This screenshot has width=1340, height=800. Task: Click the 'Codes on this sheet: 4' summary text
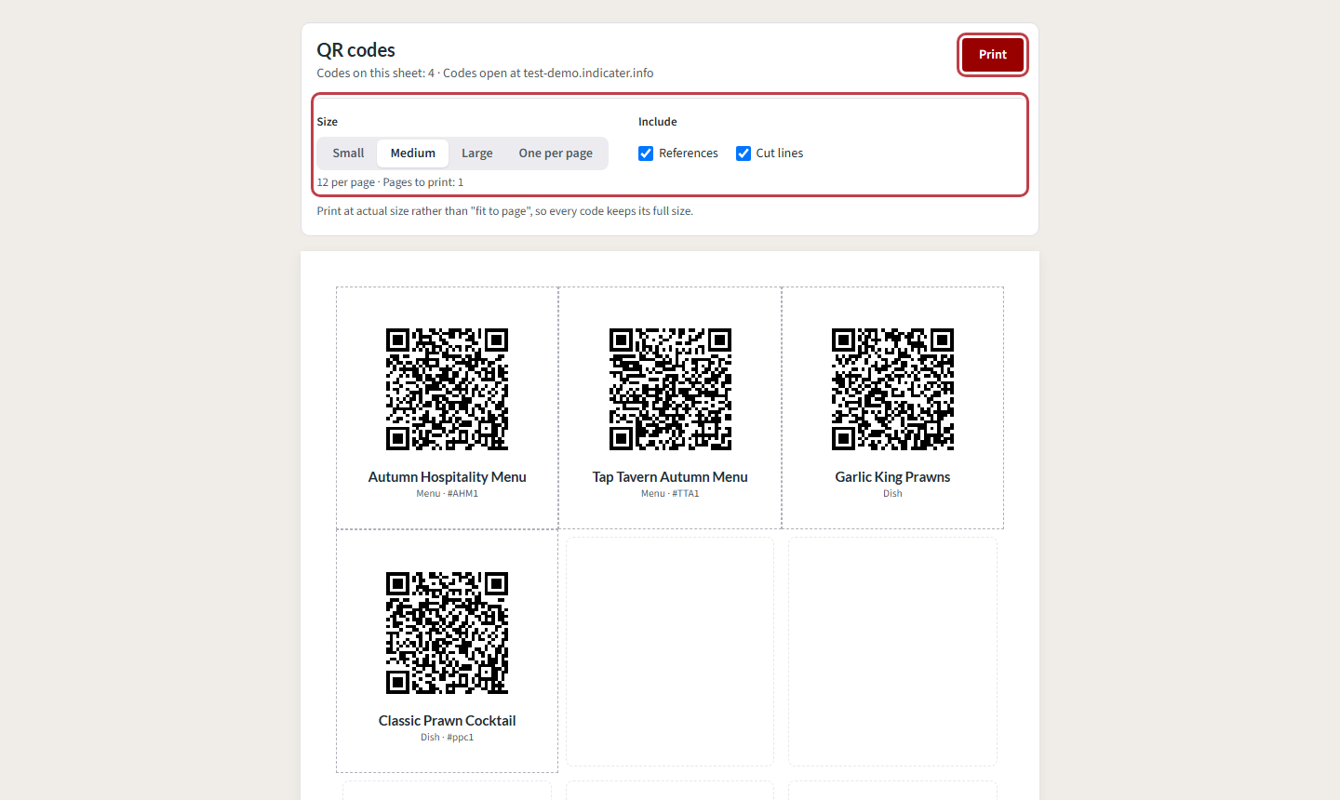[375, 73]
